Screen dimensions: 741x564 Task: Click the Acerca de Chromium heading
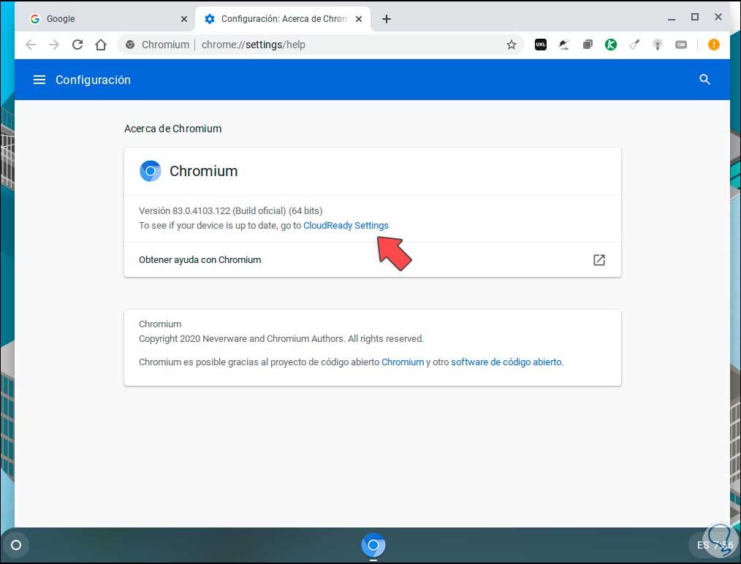(173, 129)
